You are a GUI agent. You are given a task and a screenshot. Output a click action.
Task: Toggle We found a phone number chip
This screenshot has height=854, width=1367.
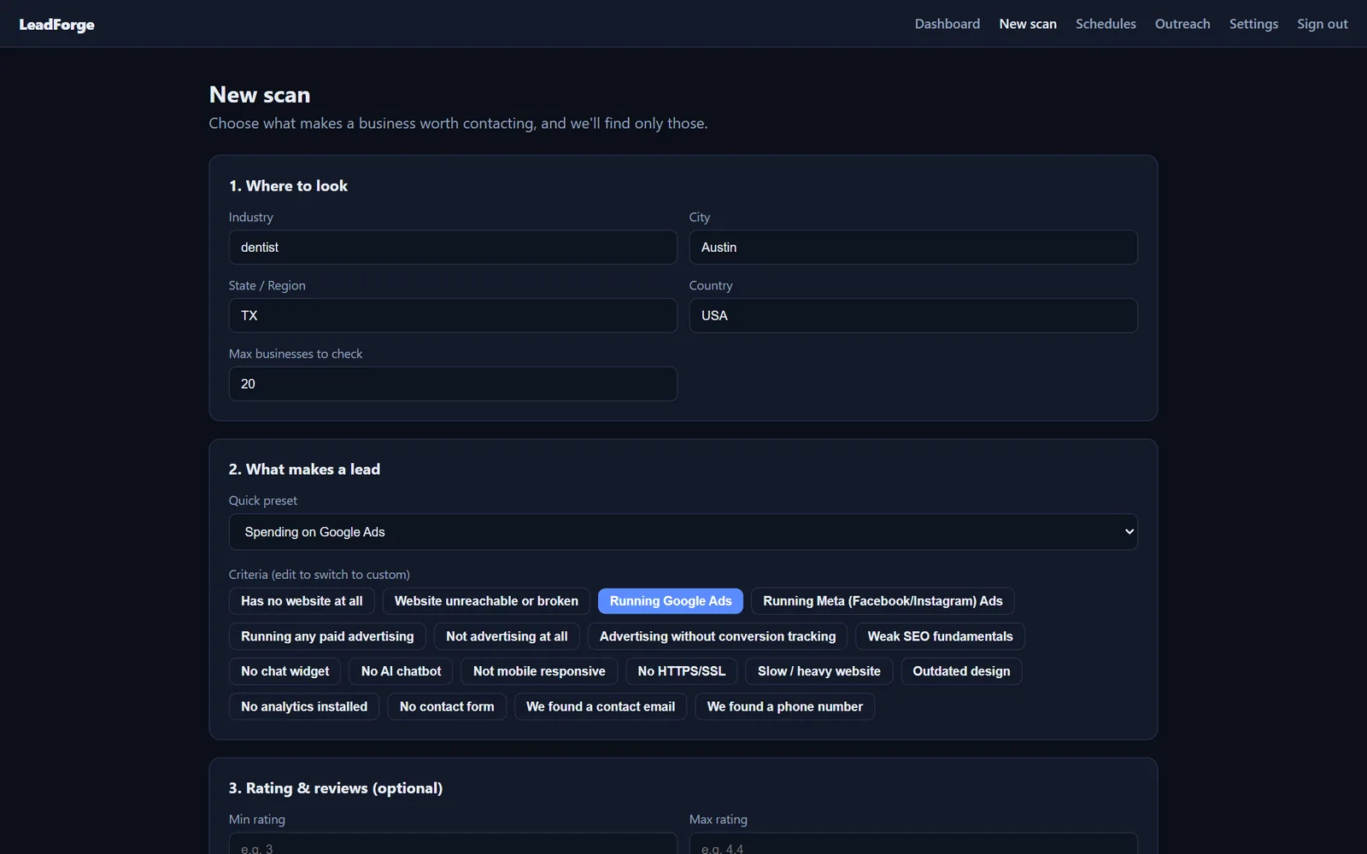[784, 706]
